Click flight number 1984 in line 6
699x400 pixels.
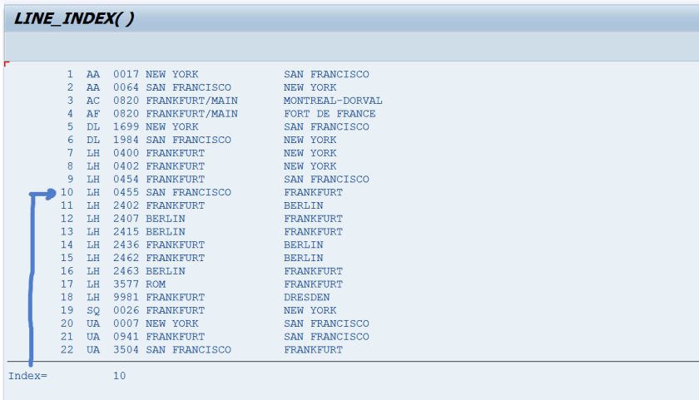[126, 140]
